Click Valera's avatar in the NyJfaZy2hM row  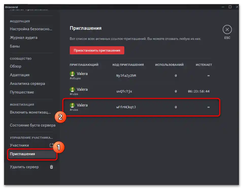click(72, 74)
